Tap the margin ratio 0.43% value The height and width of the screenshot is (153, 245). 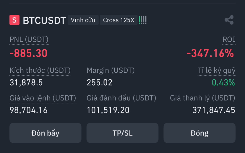coord(223,82)
